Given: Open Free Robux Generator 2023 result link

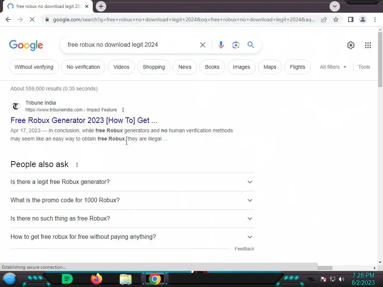Looking at the screenshot, I should pos(84,120).
